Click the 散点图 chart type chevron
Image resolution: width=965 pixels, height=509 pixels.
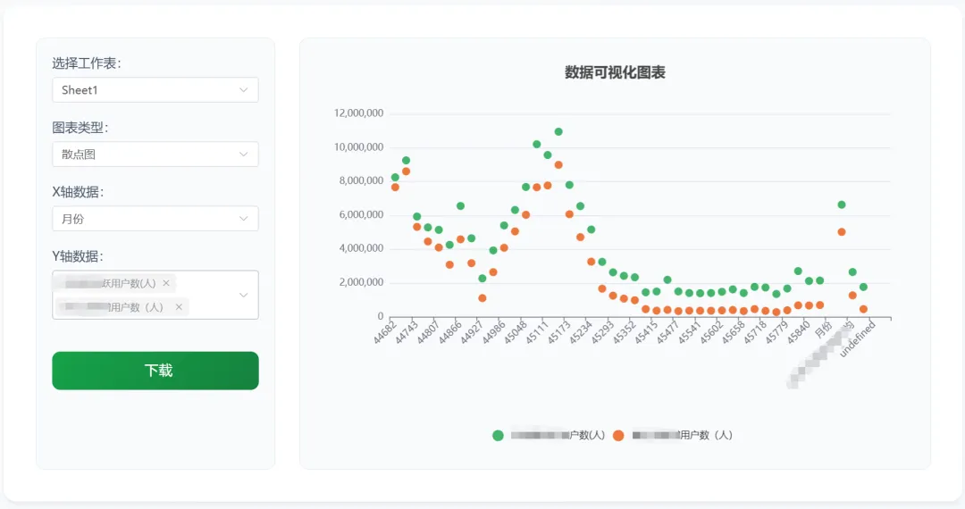pyautogui.click(x=244, y=154)
